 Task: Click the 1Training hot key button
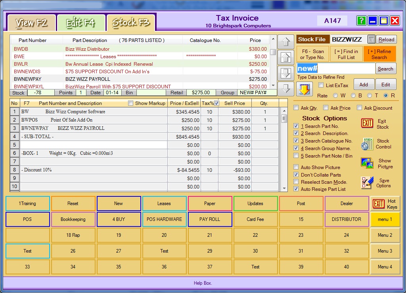tap(27, 204)
